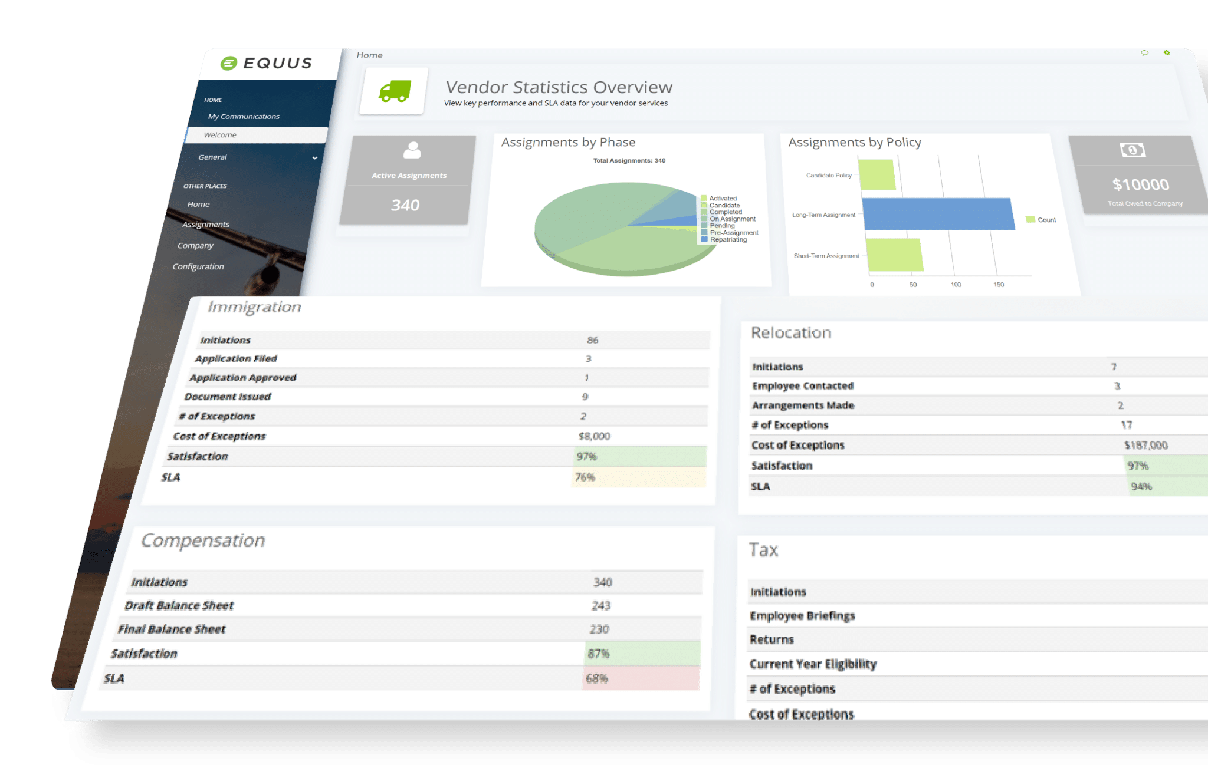
Task: Click the green truck icon for Vendor Statistics
Action: pos(394,91)
